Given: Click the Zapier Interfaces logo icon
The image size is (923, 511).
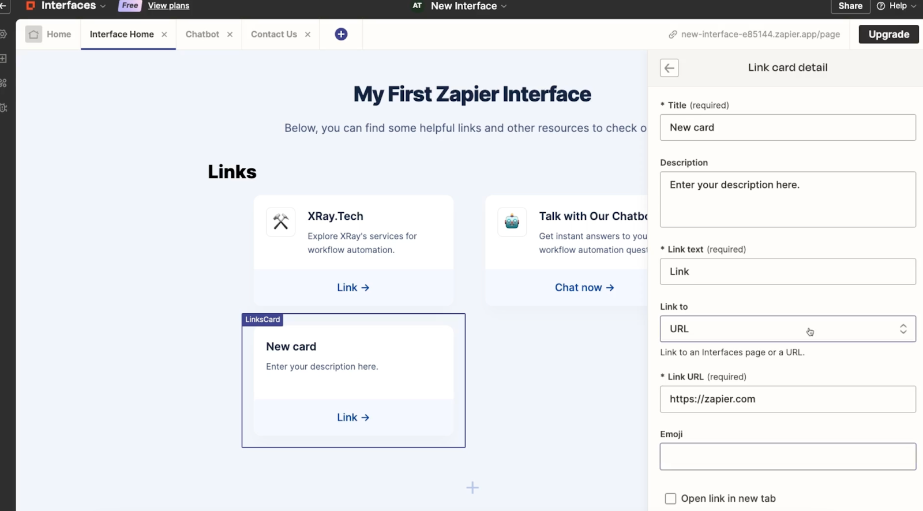Looking at the screenshot, I should click(31, 6).
